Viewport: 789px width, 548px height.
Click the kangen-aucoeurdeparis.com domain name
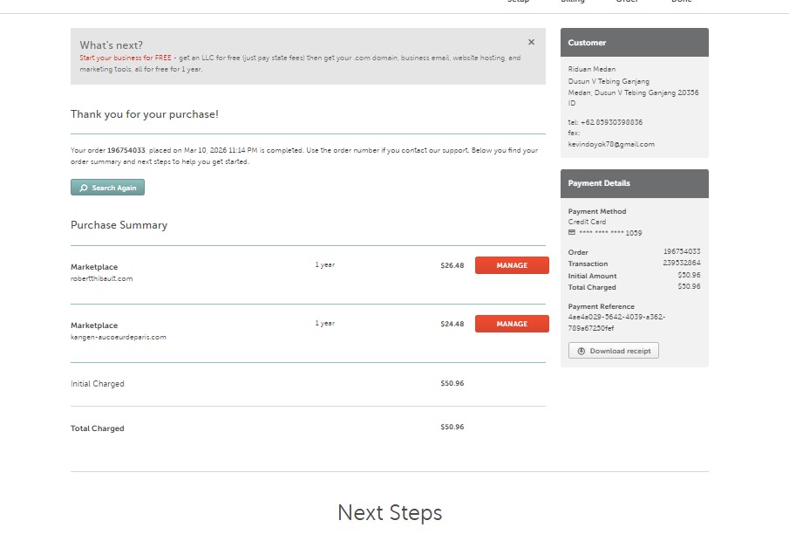click(118, 337)
